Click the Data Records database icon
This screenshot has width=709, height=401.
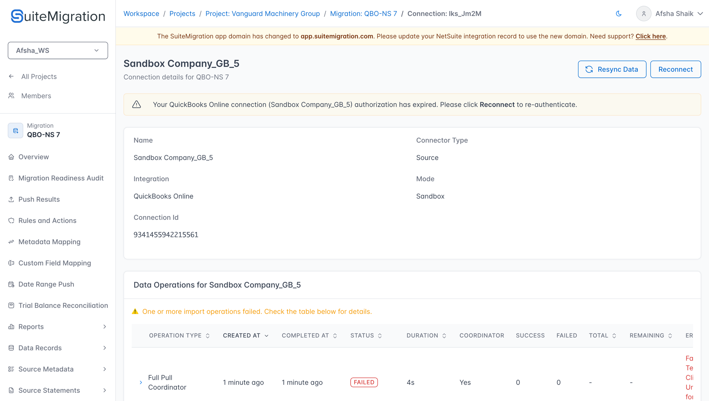pos(11,348)
